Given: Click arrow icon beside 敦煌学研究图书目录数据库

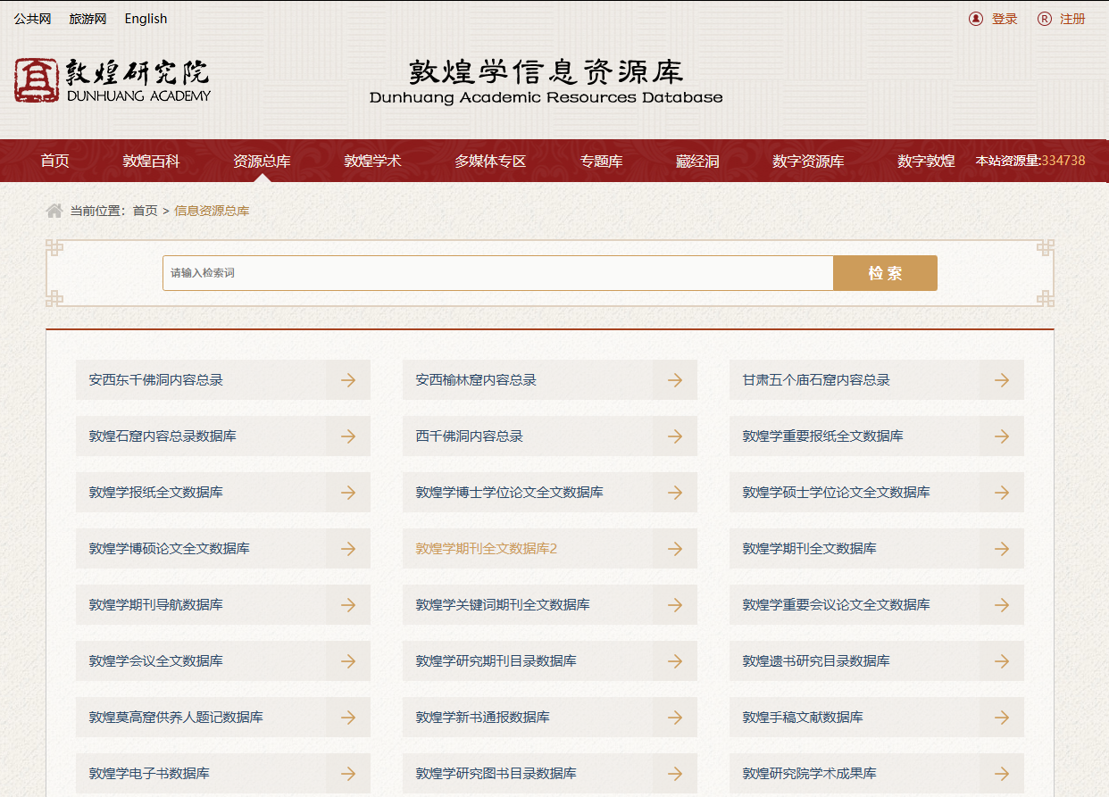Looking at the screenshot, I should pos(675,774).
